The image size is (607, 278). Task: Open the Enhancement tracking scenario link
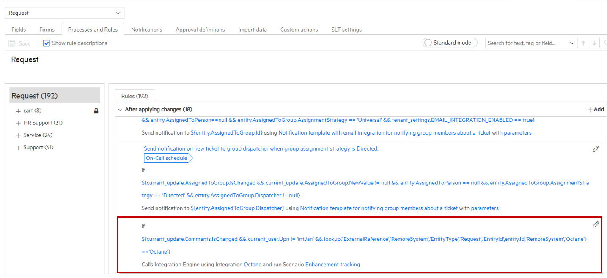point(332,265)
